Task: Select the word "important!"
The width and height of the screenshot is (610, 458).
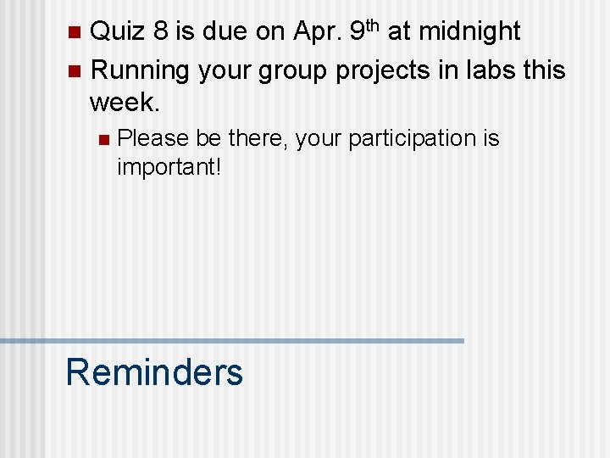Action: [169, 168]
